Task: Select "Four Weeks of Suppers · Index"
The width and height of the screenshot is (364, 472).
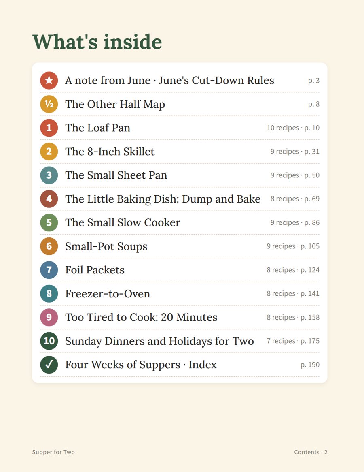Action: coord(141,365)
